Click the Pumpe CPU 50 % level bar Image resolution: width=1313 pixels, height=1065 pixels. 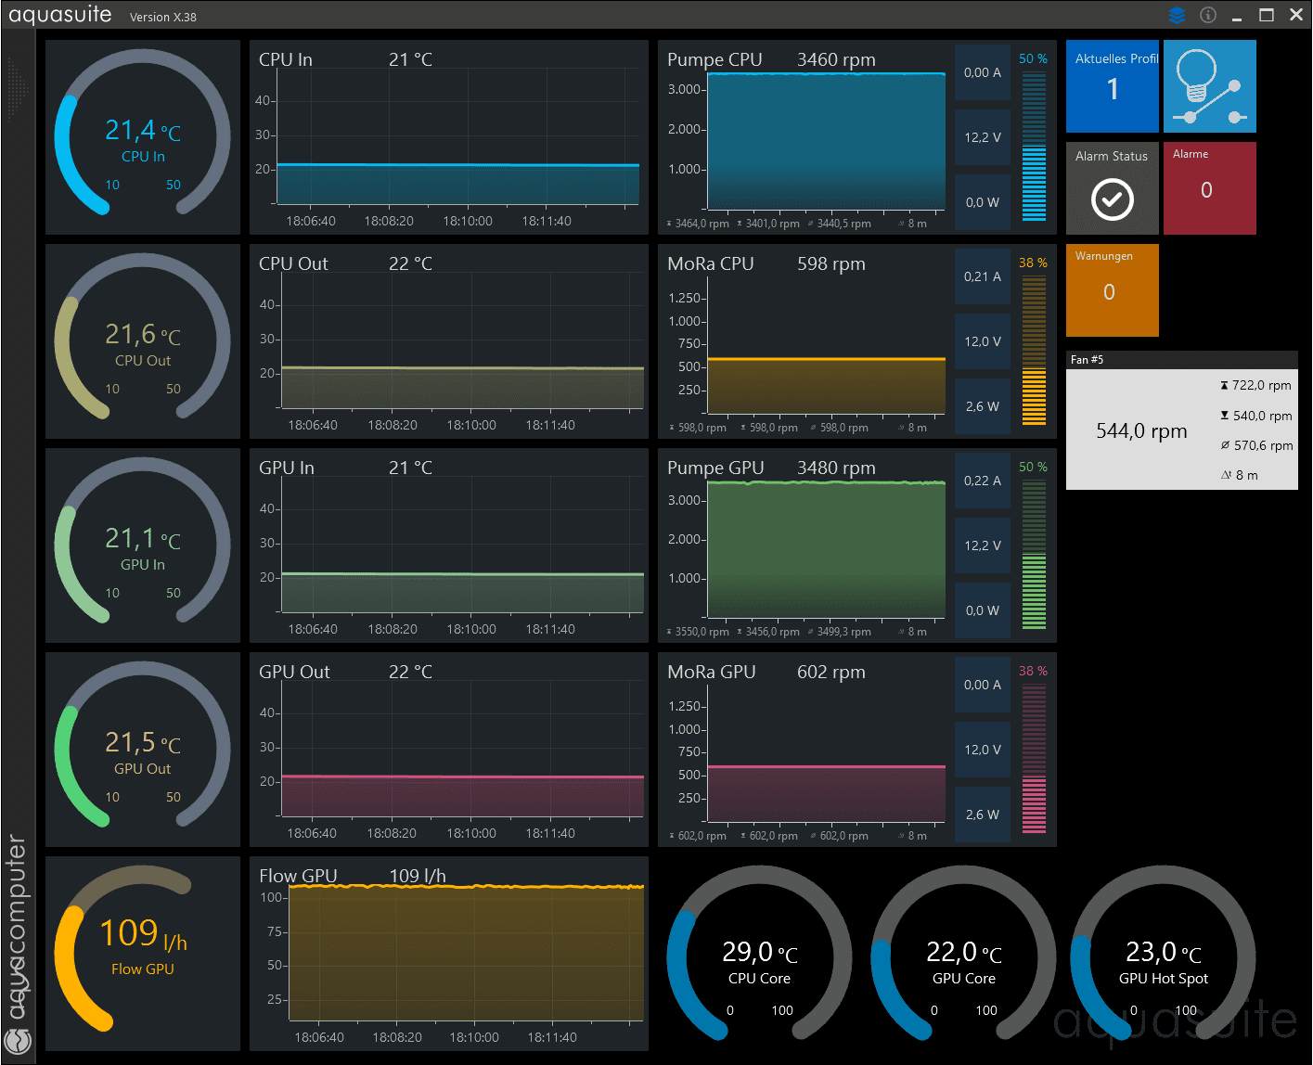click(1034, 146)
